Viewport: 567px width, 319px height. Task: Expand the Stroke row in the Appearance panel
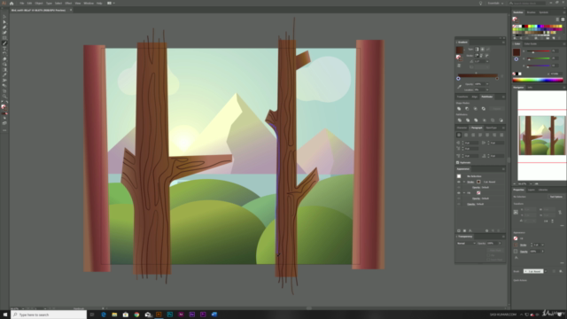464,182
